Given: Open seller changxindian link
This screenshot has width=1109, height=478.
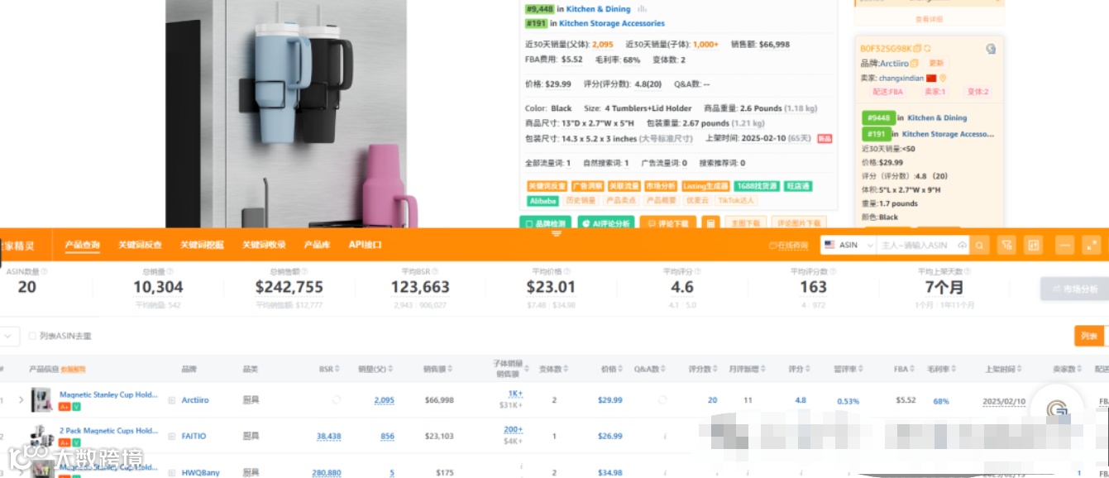Looking at the screenshot, I should pyautogui.click(x=901, y=78).
